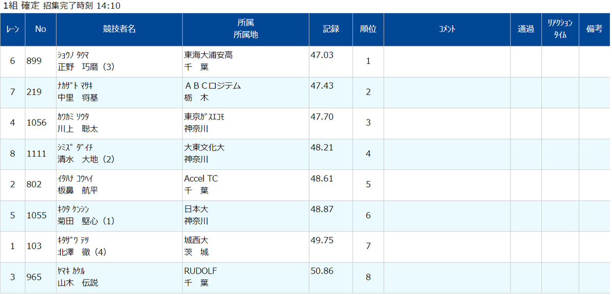Image resolution: width=612 pixels, height=295 pixels.
Task: Select athlete name 山木 伝説
Action: coord(78,283)
